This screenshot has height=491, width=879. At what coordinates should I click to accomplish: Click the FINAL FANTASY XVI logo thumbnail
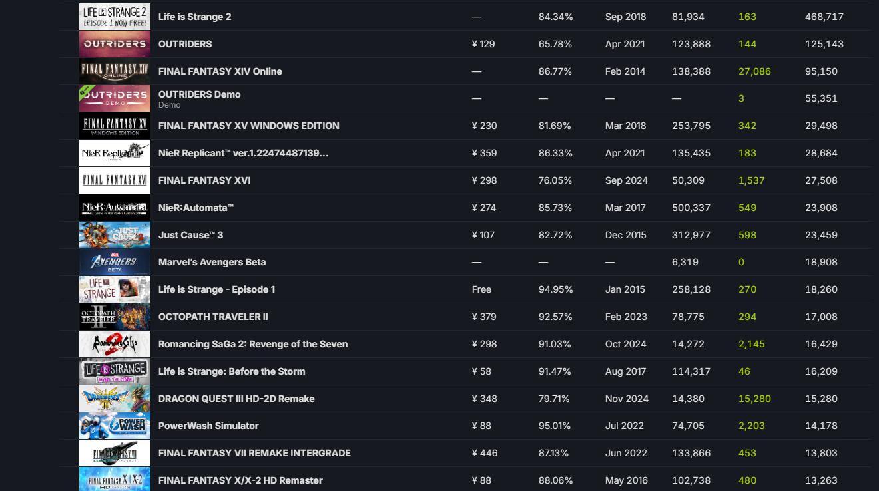[115, 180]
